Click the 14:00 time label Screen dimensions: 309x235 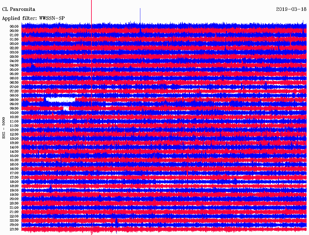14,147
